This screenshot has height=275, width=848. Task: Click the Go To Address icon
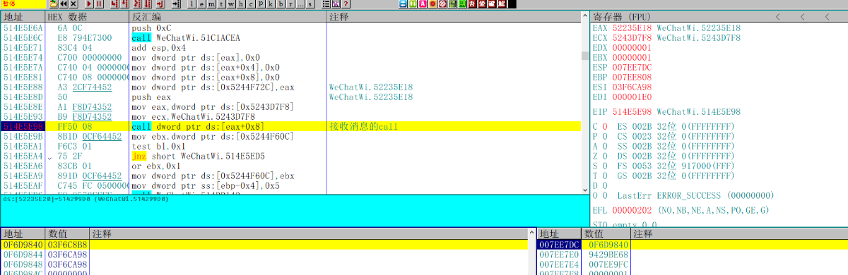176,4
